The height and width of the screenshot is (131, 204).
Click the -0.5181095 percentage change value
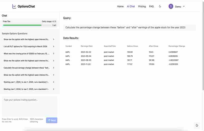173,64
